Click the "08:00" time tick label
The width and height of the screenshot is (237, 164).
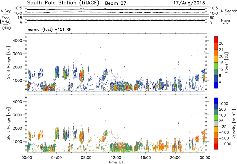tap(86, 158)
